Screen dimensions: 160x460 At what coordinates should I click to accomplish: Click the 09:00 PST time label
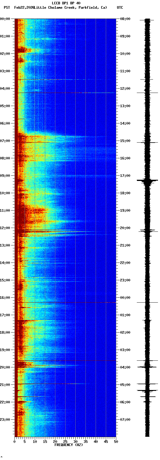(x=5, y=176)
